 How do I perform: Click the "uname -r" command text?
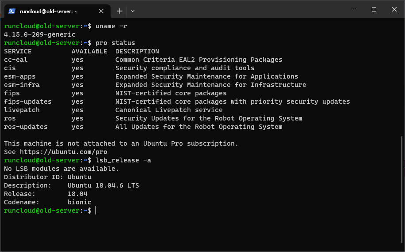coord(111,26)
